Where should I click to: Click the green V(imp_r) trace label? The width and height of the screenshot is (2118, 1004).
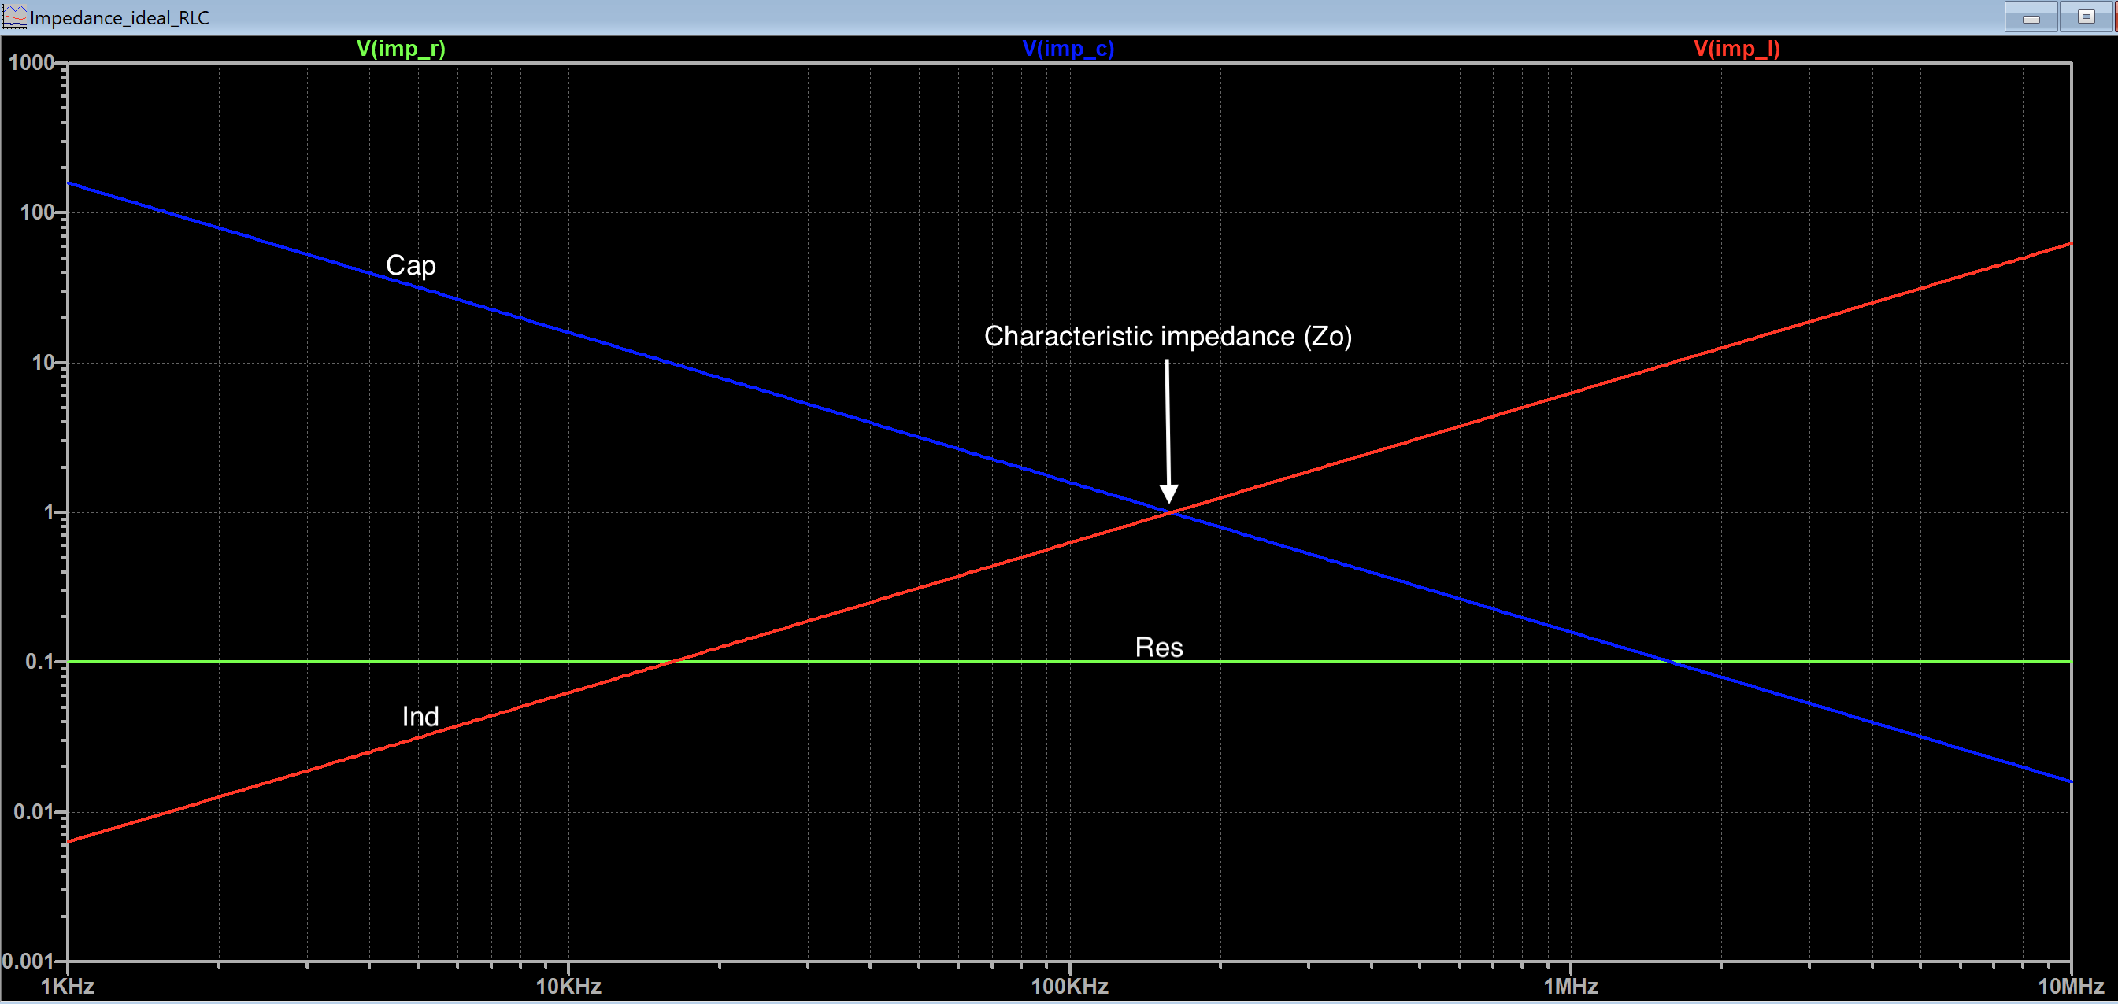[x=401, y=49]
